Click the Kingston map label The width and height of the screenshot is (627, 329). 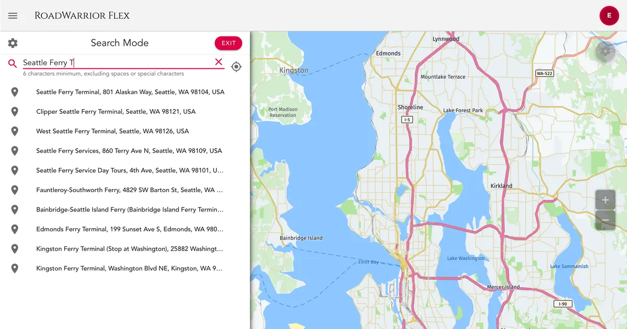tap(294, 70)
